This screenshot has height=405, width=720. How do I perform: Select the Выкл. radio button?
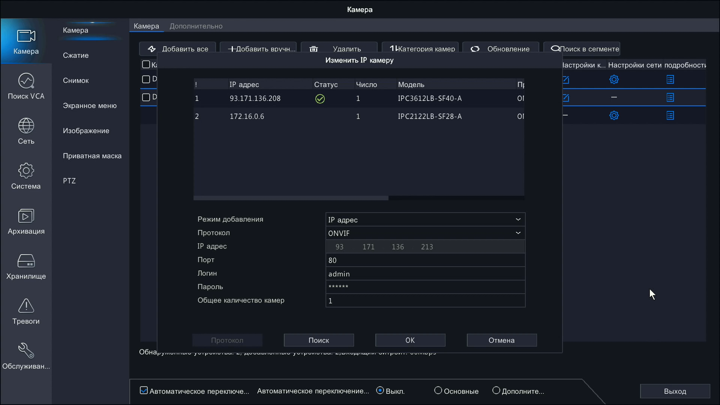click(x=380, y=390)
